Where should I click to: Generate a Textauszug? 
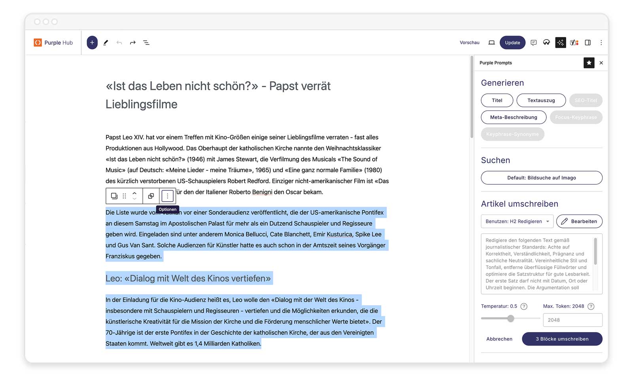541,100
